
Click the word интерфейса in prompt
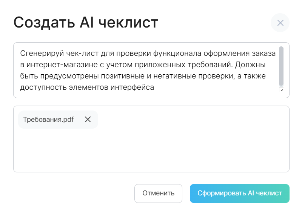click(x=136, y=88)
